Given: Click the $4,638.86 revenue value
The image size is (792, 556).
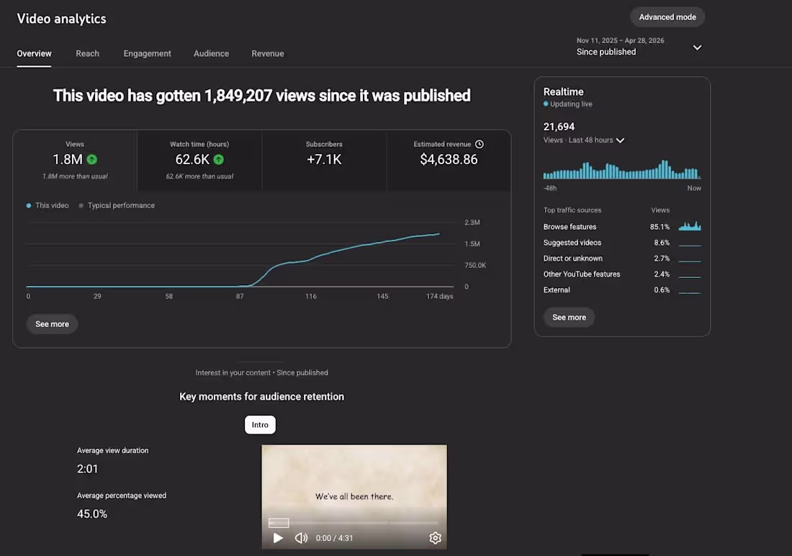Looking at the screenshot, I should [x=449, y=159].
